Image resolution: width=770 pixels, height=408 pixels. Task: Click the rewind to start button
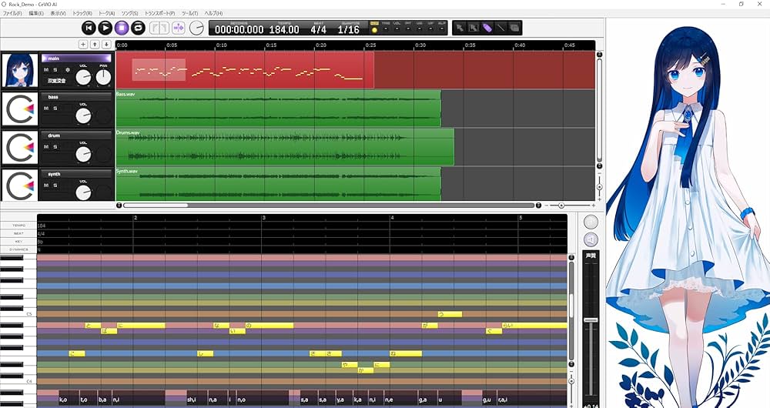point(89,28)
